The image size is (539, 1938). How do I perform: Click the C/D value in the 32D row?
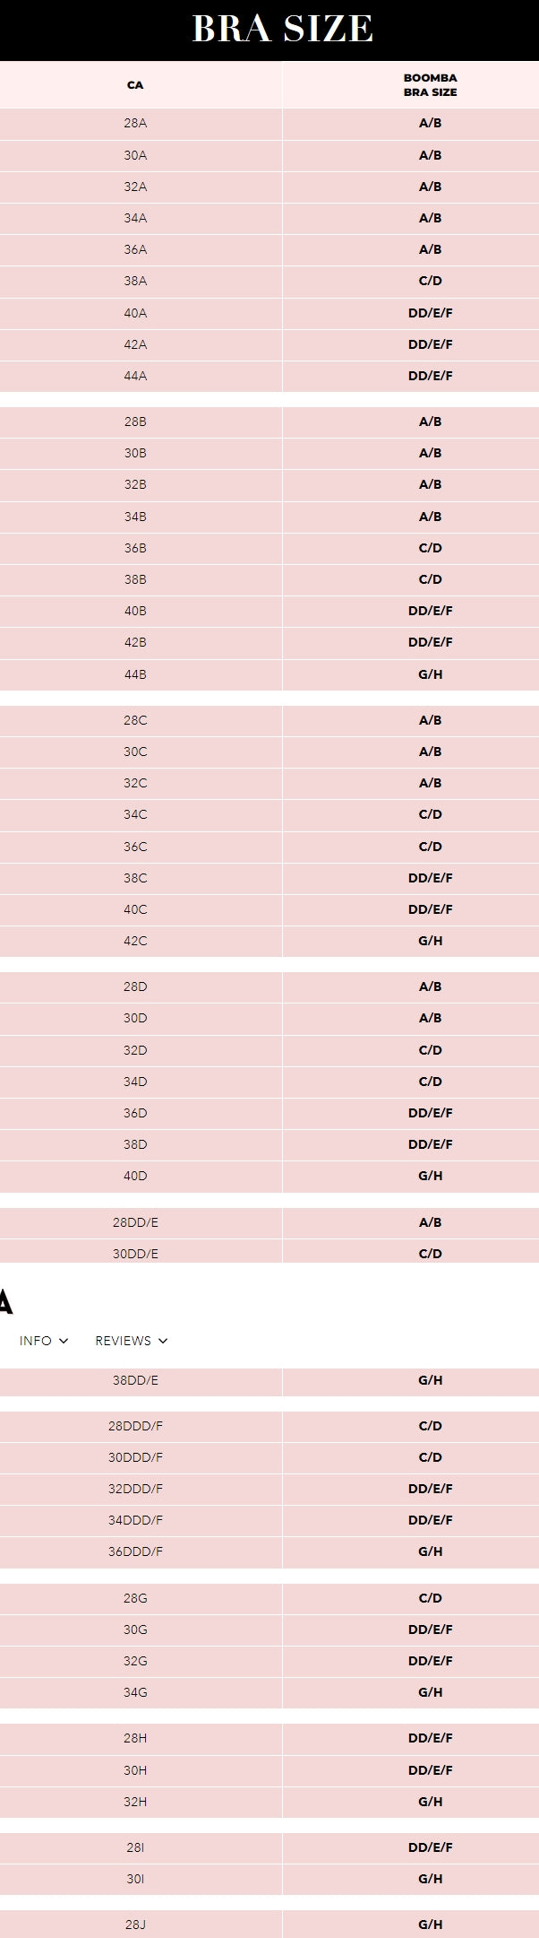(430, 1050)
